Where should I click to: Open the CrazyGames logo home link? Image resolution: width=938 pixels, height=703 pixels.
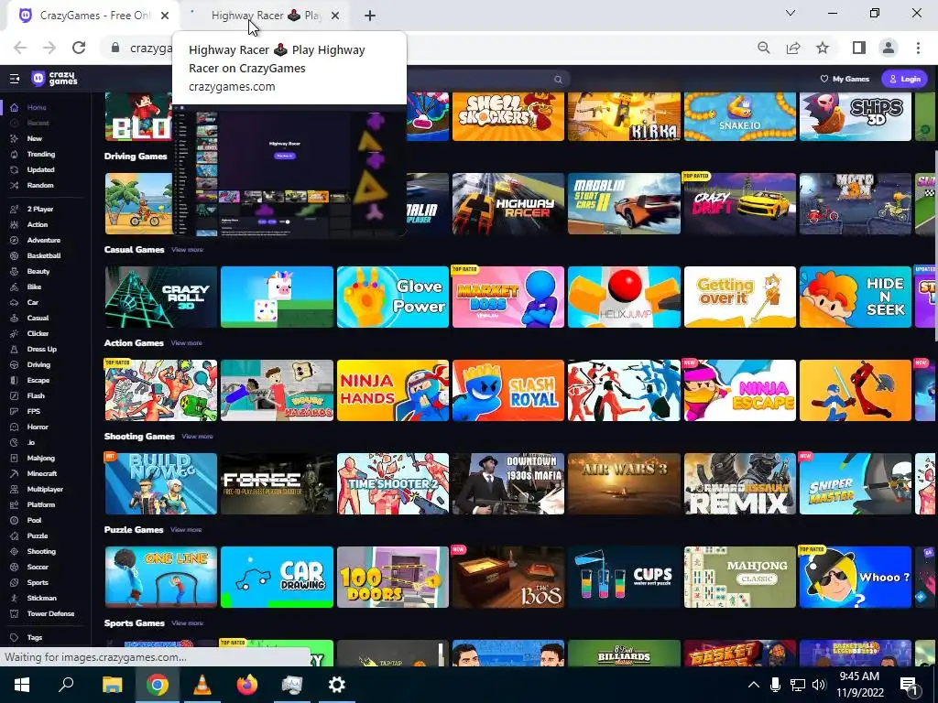point(54,79)
